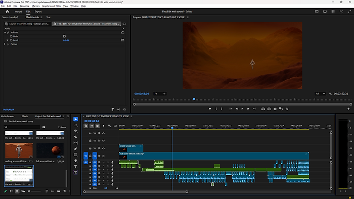Select the Ripple Edit tool
This screenshot has width=354, height=199.
(x=76, y=131)
